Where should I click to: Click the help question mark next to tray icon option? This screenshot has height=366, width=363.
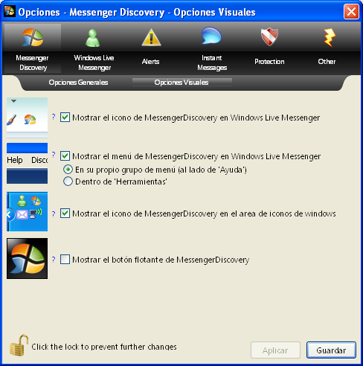[54, 213]
